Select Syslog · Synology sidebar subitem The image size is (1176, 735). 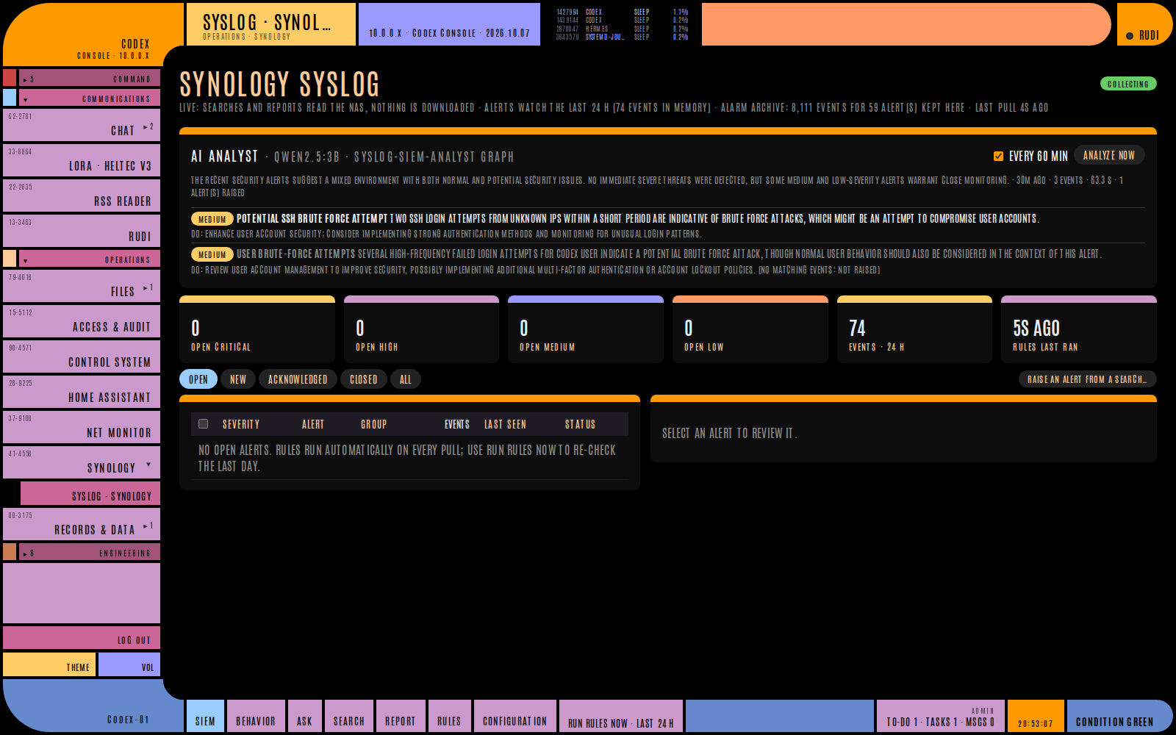pos(90,493)
